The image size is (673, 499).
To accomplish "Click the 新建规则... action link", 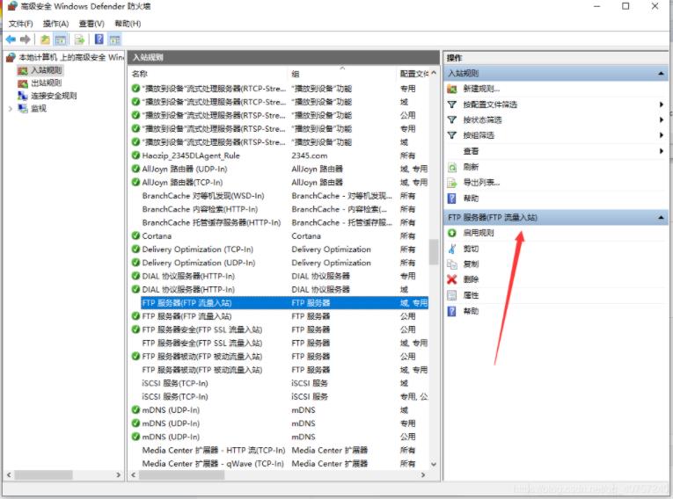I will click(481, 89).
